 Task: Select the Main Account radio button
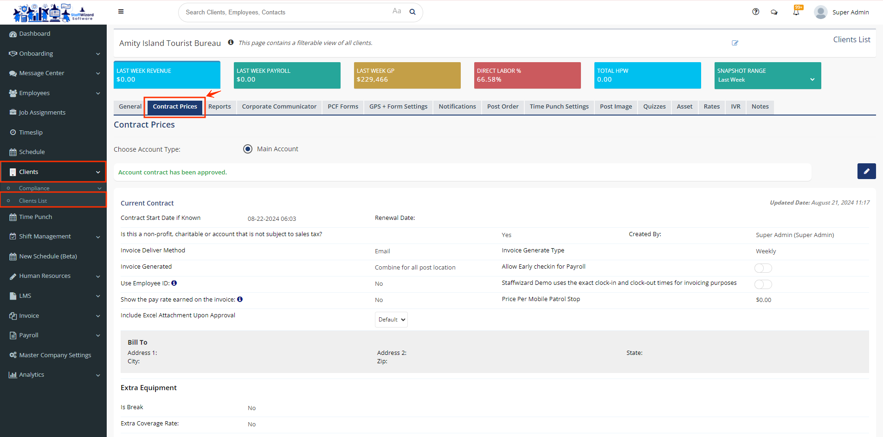(x=248, y=149)
